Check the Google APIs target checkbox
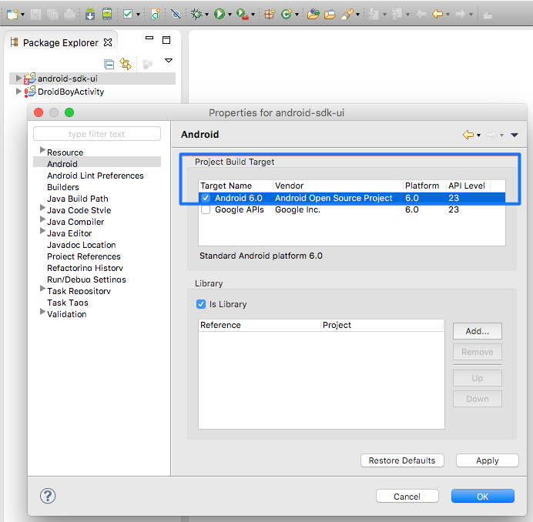The width and height of the screenshot is (533, 522). click(x=206, y=209)
